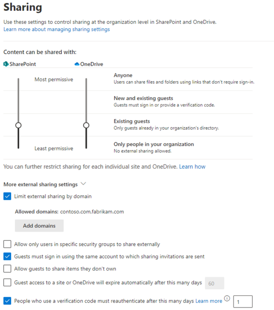Uncheck guests must sign in with same account
The image size is (274, 310).
[x=7, y=256]
